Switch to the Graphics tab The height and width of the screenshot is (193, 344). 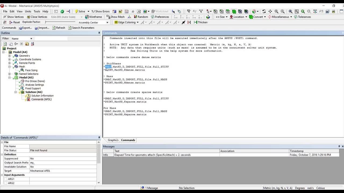coord(113,140)
